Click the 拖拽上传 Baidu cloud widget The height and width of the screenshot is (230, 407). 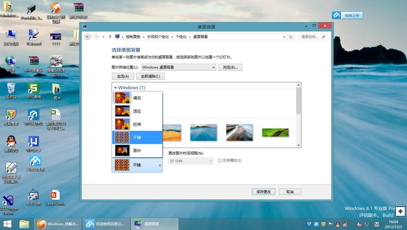click(347, 15)
